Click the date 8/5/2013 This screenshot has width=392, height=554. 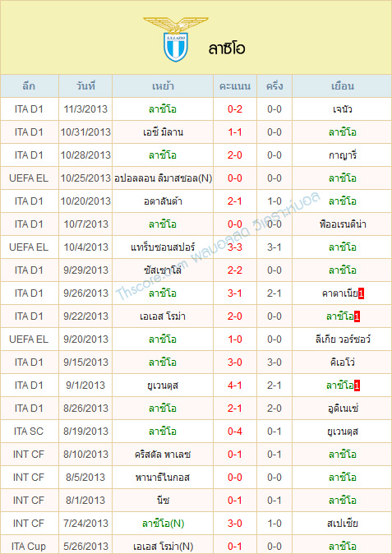click(x=85, y=478)
